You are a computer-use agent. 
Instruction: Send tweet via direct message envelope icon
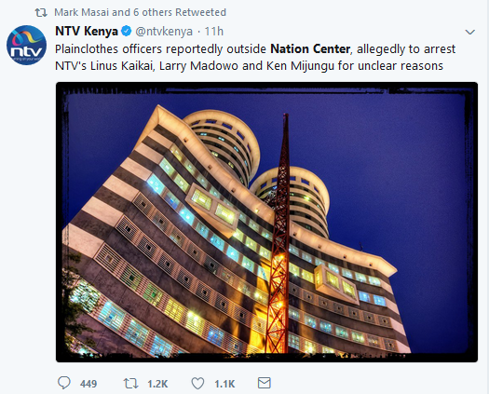265,383
